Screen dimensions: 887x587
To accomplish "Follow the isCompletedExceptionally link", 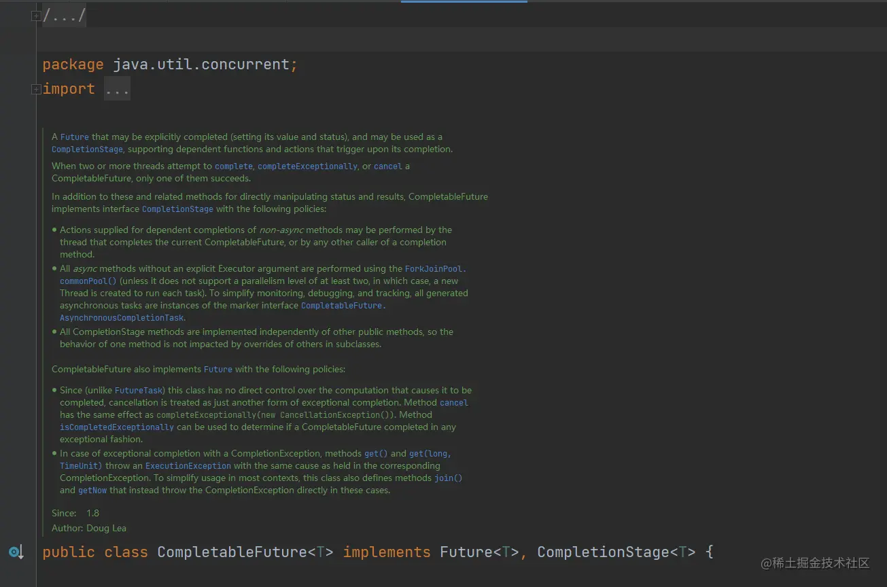I will click(117, 427).
